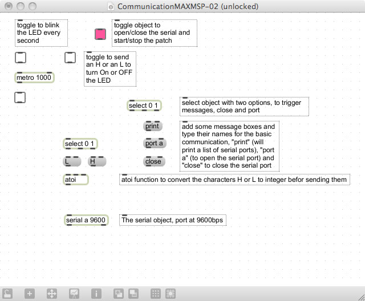Toggle the box below metro 1000

[x=20, y=97]
